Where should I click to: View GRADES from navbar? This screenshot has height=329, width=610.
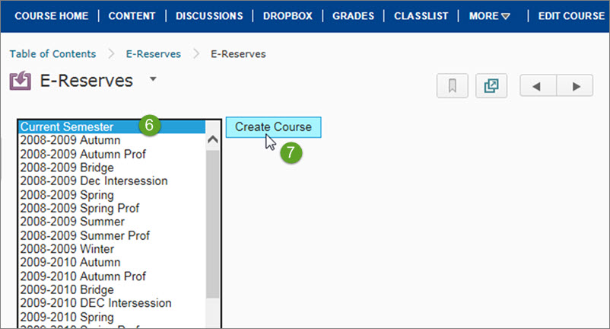tap(354, 15)
